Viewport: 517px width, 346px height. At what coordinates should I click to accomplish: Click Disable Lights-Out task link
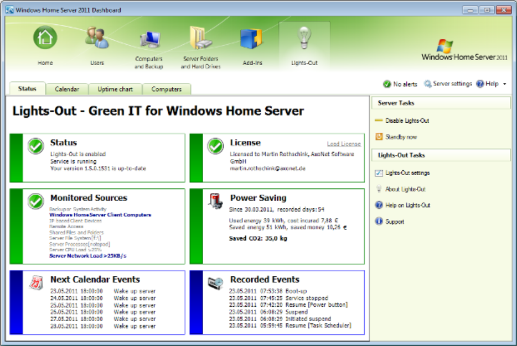pos(407,120)
